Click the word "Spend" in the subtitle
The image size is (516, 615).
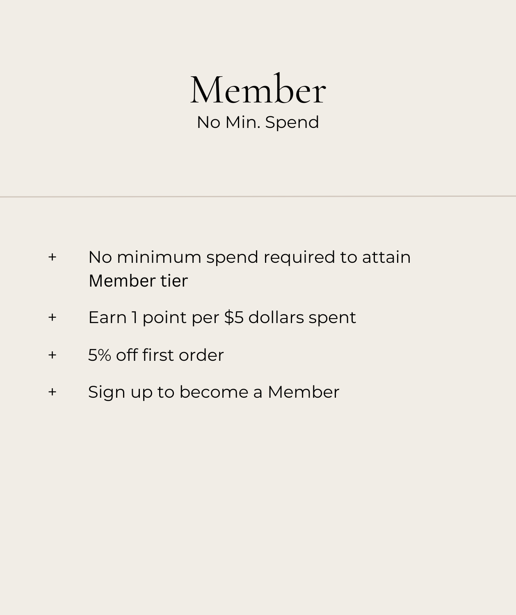292,122
